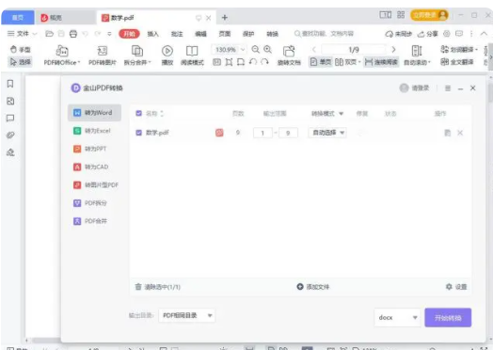Select the 开始 ribbon tab
Image resolution: width=493 pixels, height=350 pixels.
tap(129, 34)
